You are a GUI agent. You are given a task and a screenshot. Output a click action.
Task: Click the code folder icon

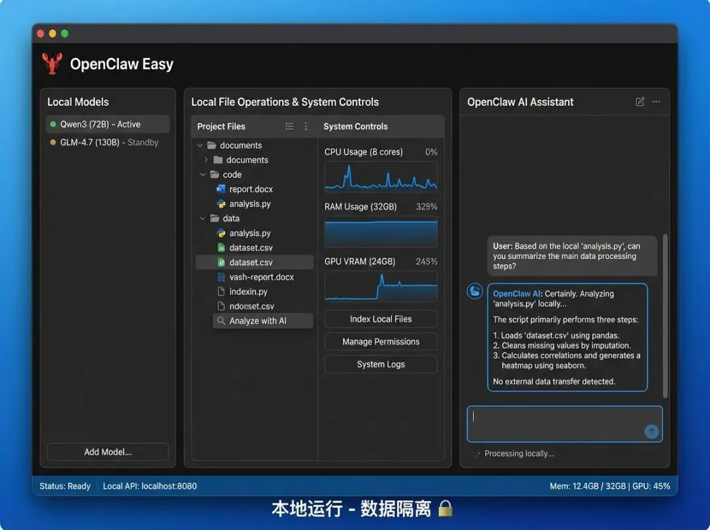pos(214,174)
